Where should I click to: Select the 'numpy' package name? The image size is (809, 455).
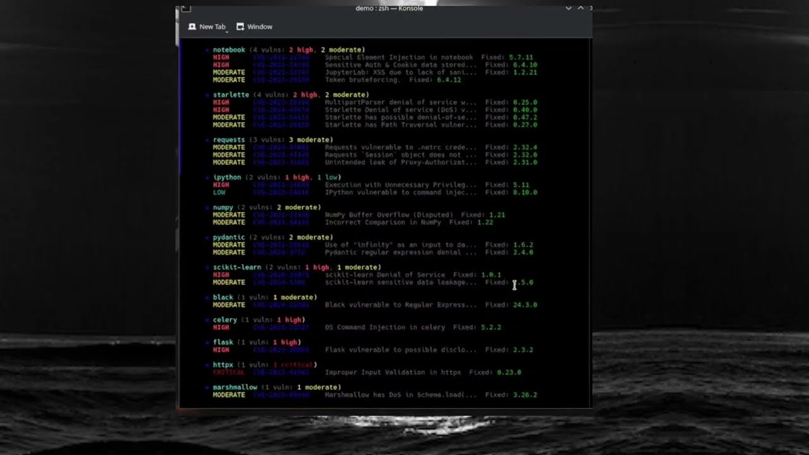(223, 207)
